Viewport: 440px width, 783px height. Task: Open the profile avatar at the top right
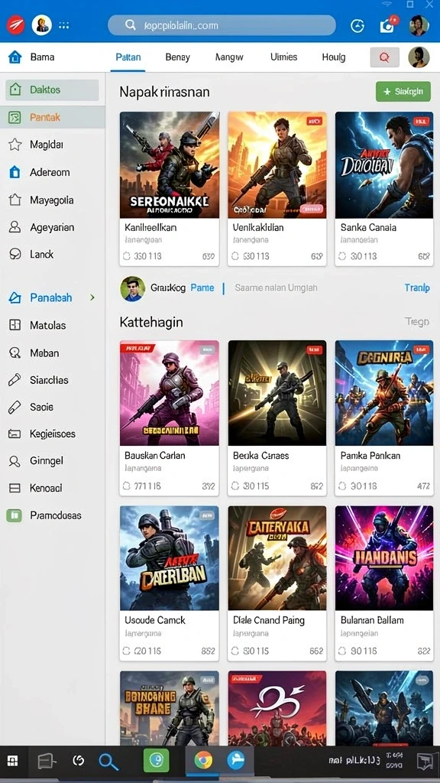[419, 25]
